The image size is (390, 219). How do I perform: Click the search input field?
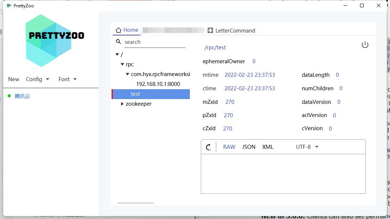pyautogui.click(x=155, y=42)
